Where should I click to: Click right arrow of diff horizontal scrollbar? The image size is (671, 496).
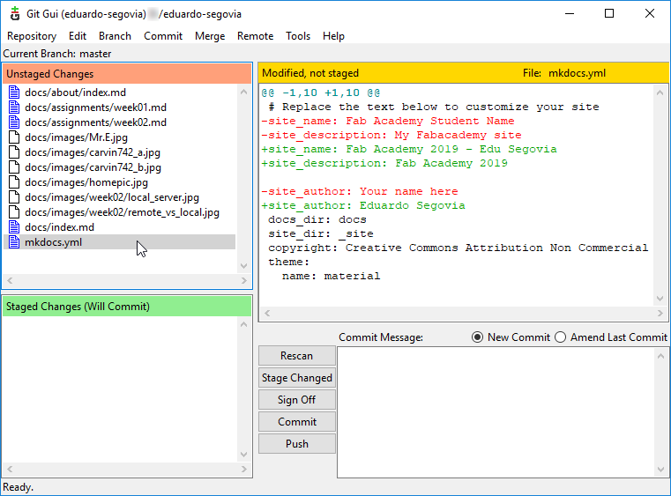[x=660, y=313]
